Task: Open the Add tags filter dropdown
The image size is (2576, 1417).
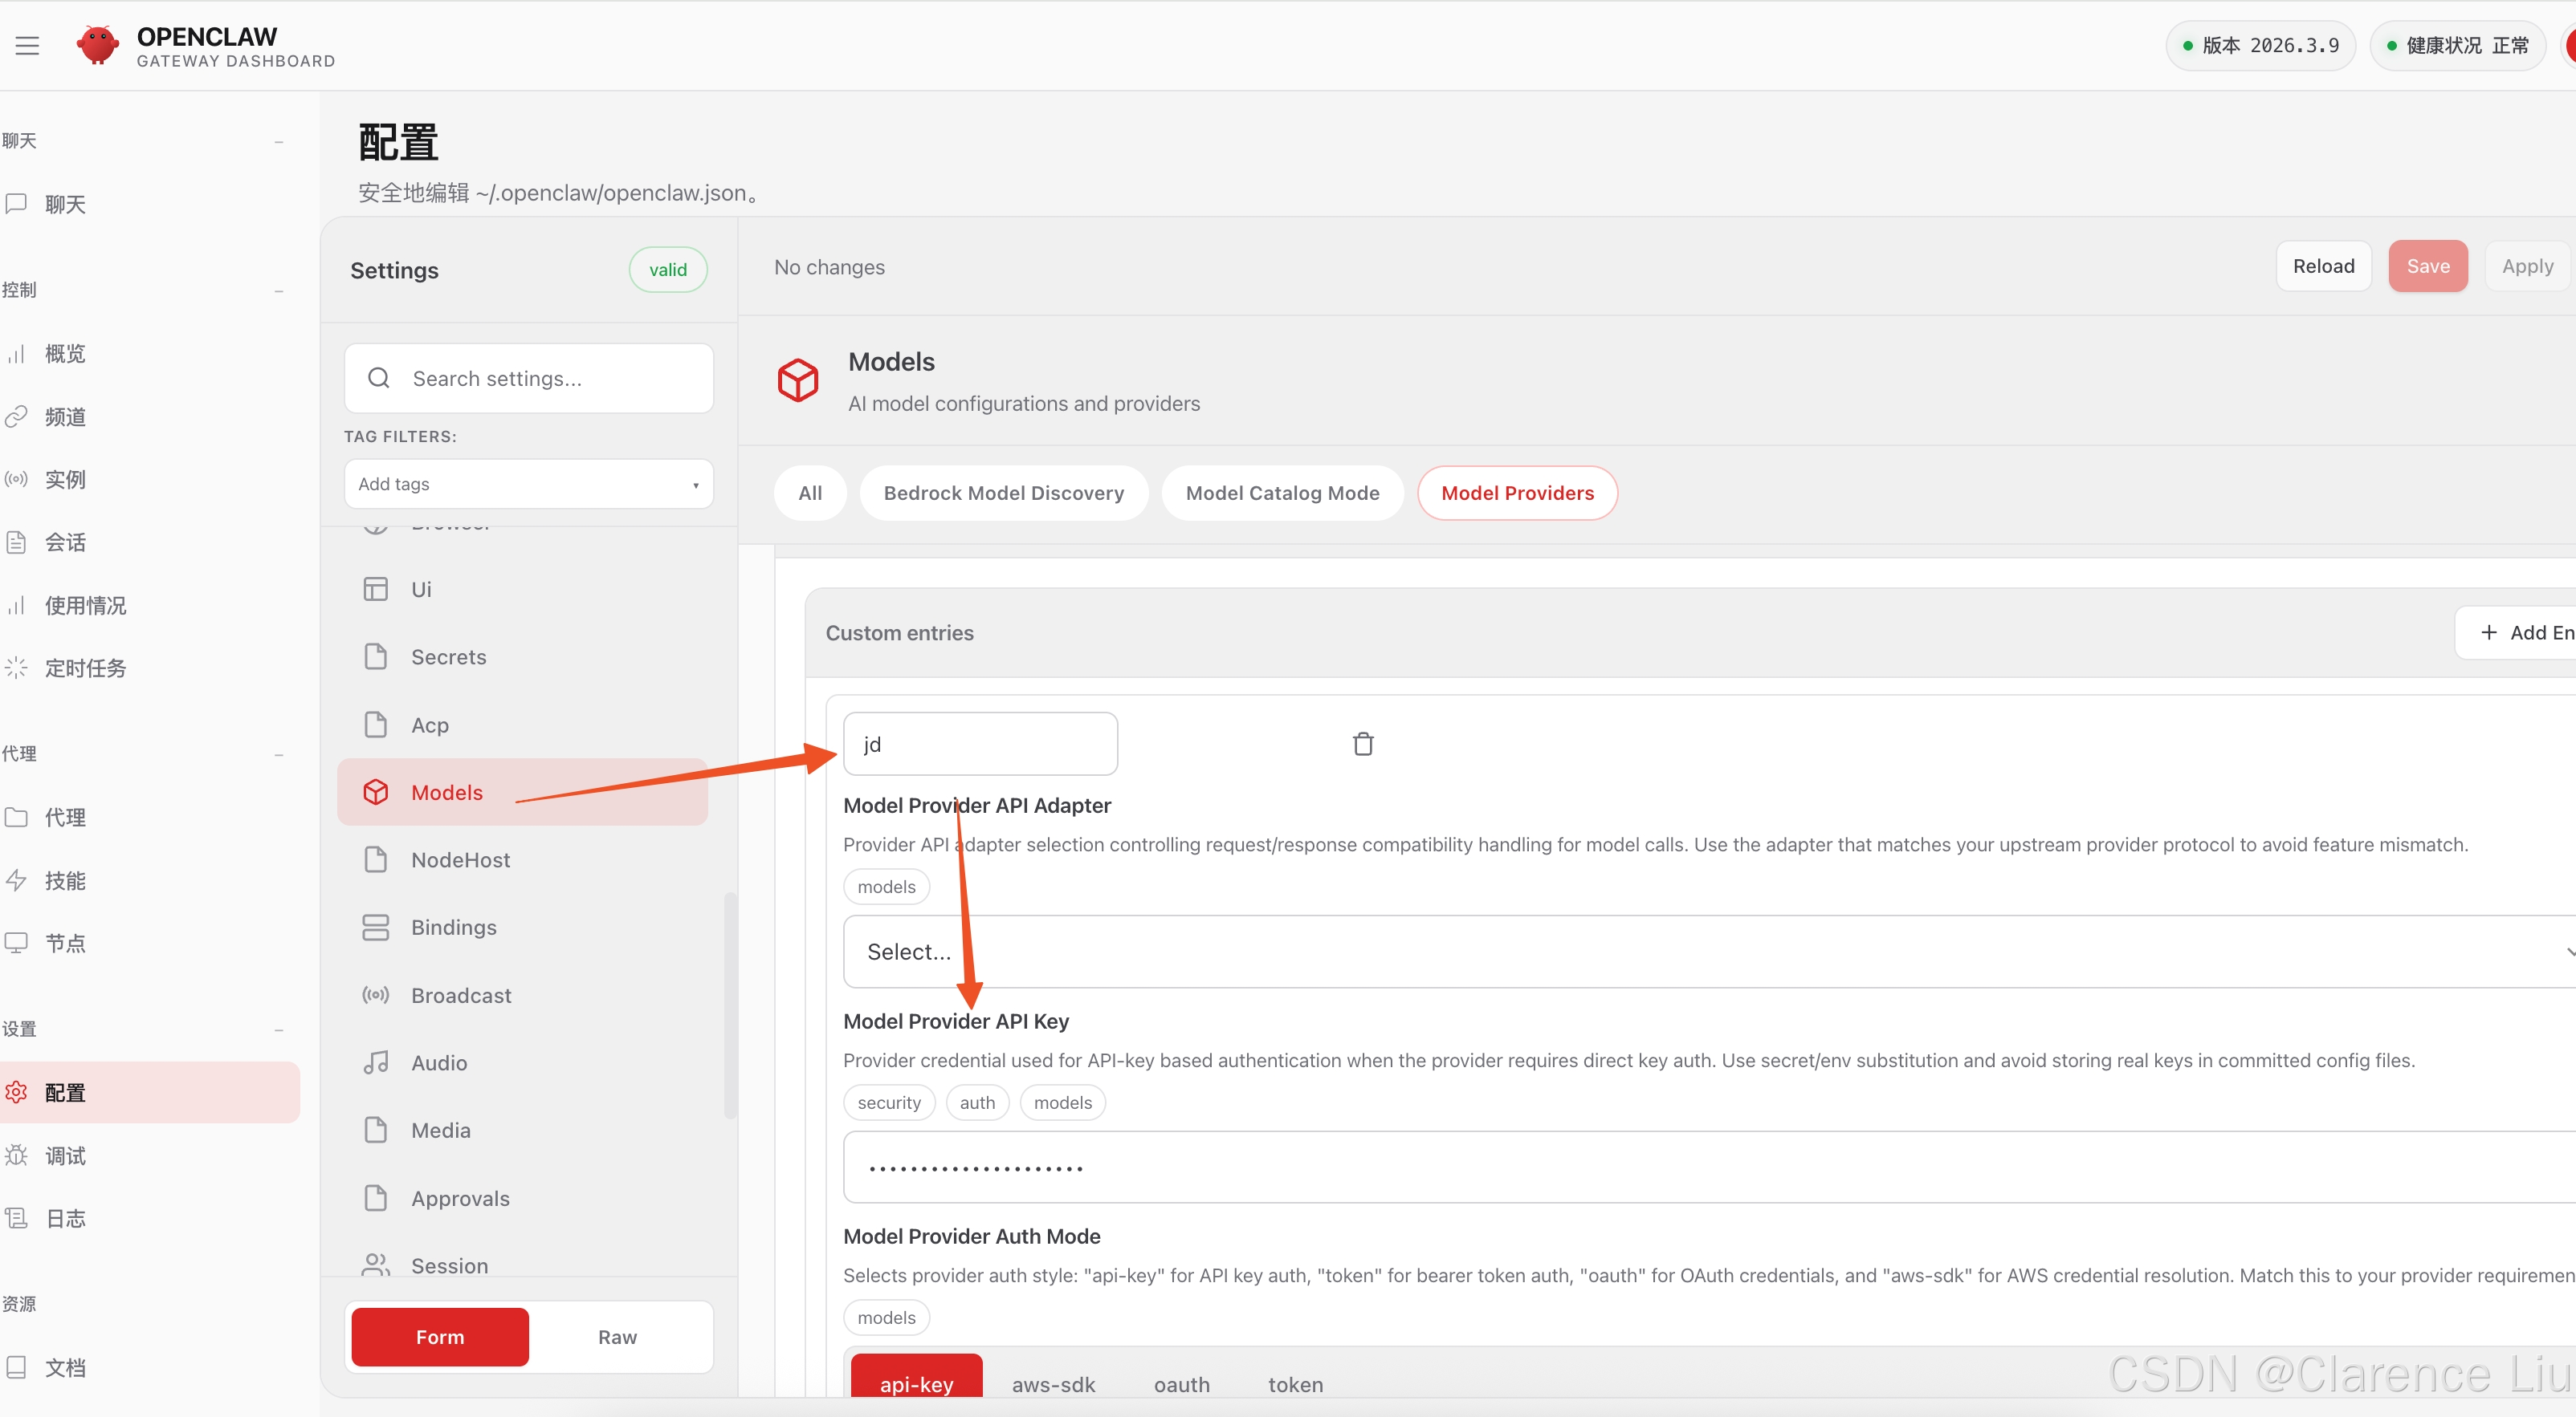Action: coord(528,484)
